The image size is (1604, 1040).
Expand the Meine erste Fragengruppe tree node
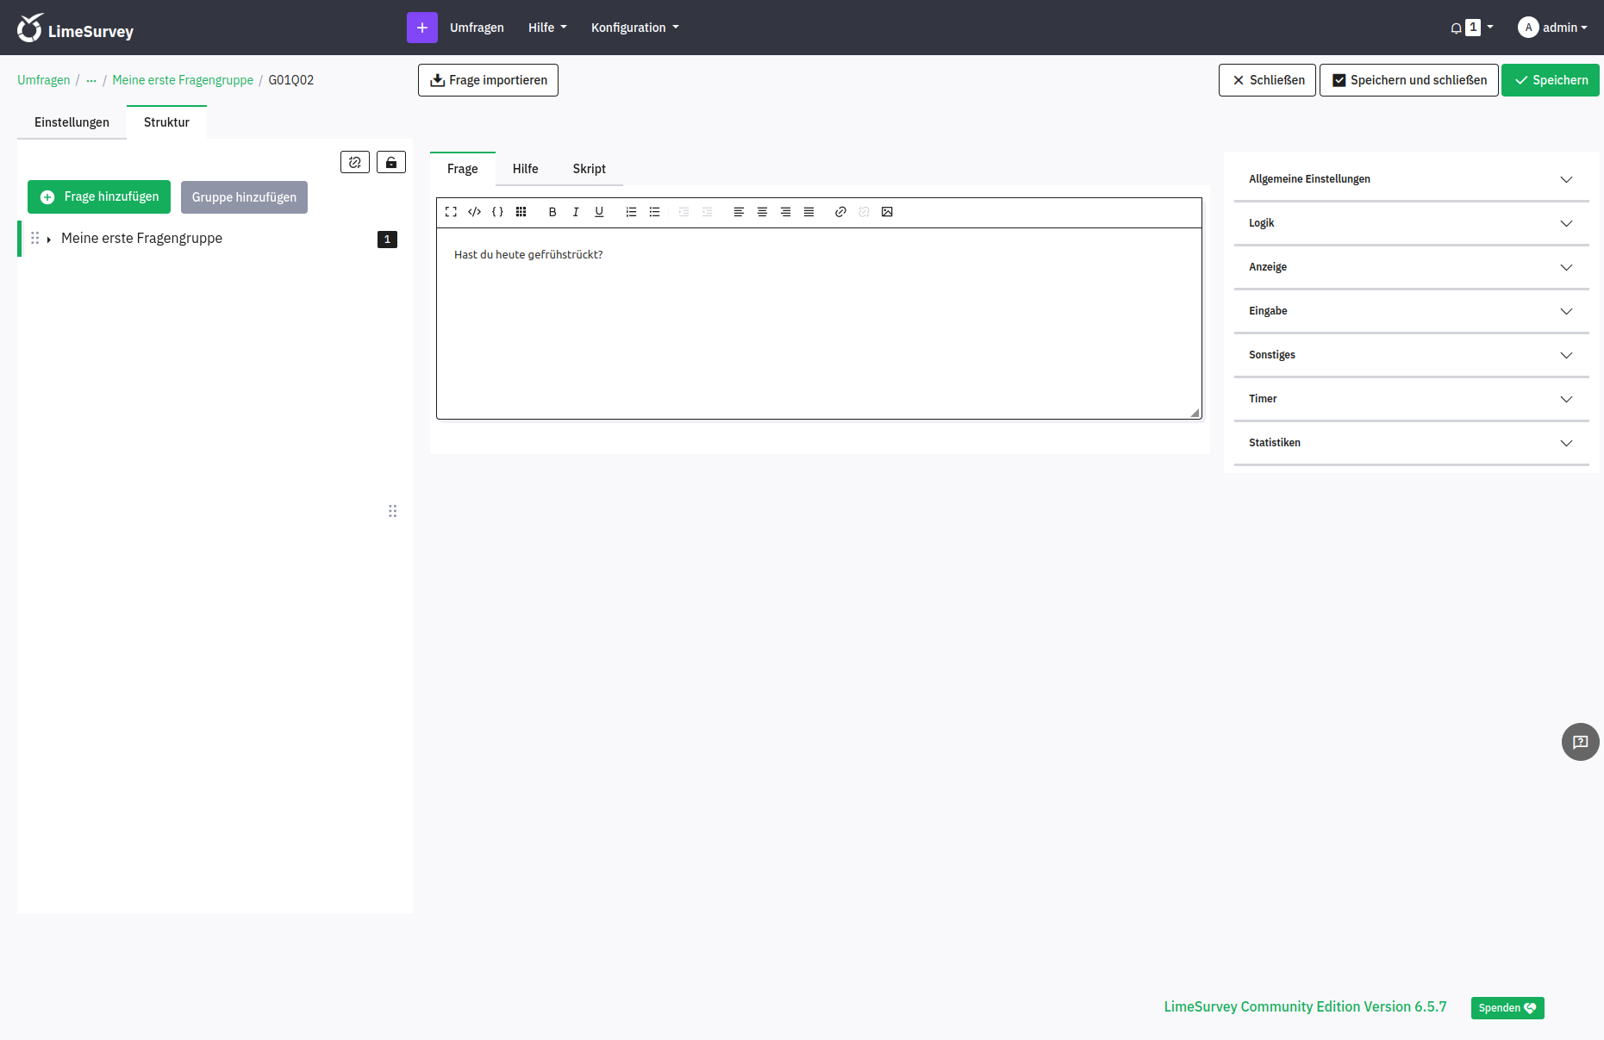[49, 240]
